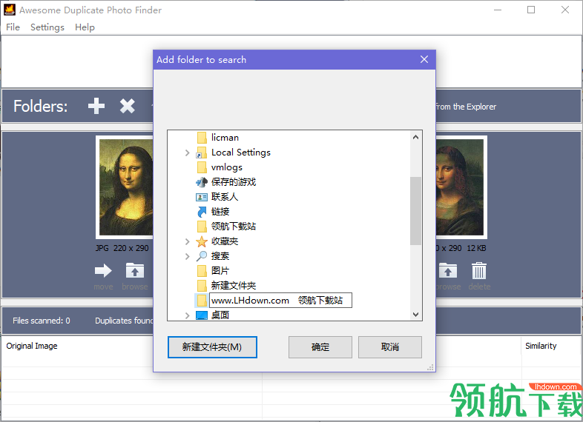Expand the 收藏夹 tree node
The width and height of the screenshot is (583, 422).
point(188,241)
